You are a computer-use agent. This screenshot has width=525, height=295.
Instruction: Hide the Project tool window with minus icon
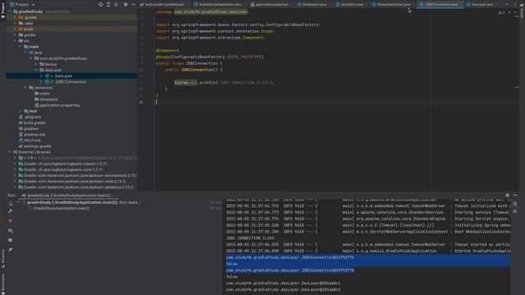[133, 4]
